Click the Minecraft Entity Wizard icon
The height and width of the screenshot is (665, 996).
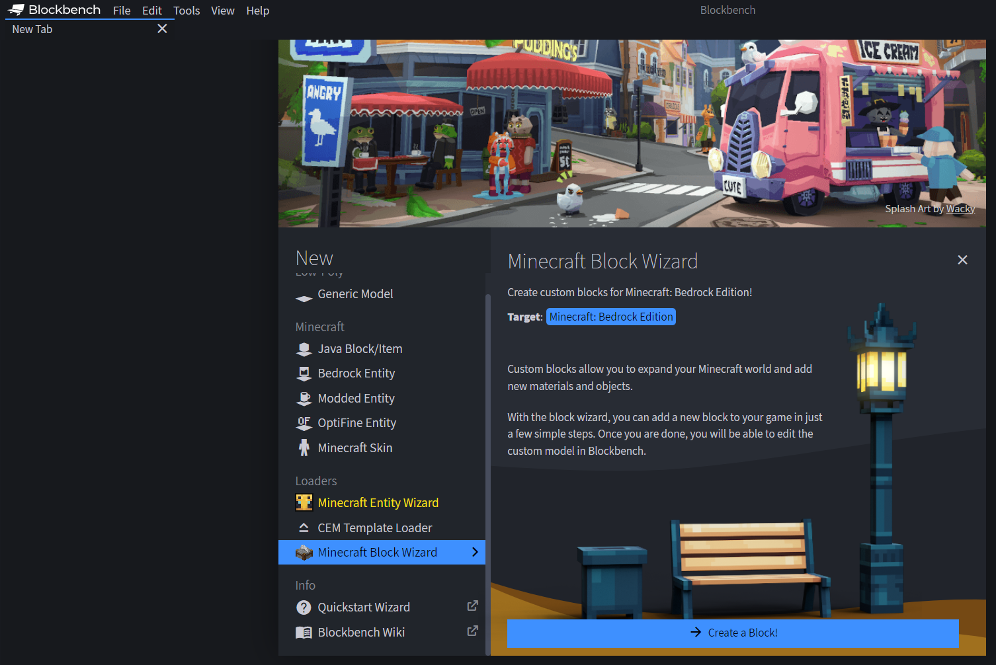tap(304, 502)
